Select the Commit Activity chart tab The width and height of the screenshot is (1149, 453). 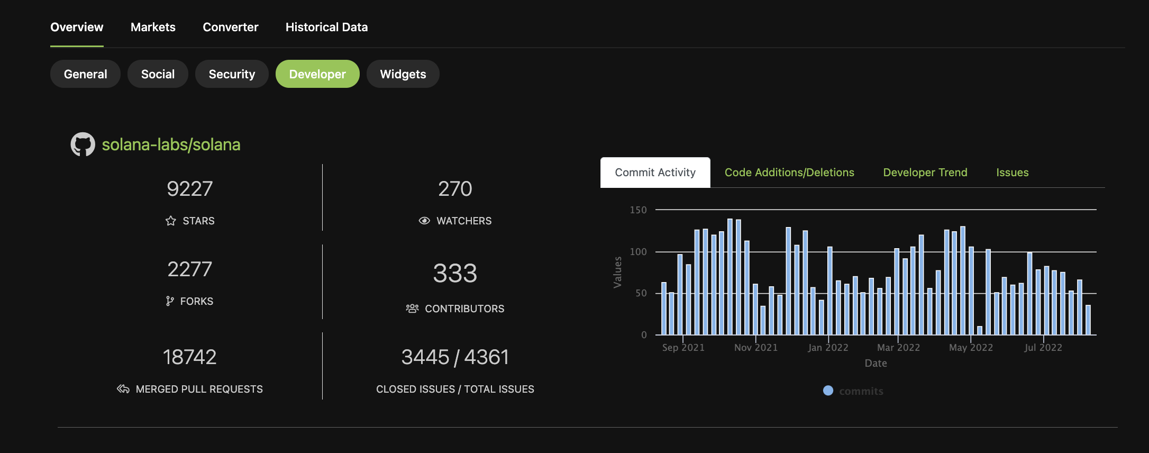655,173
